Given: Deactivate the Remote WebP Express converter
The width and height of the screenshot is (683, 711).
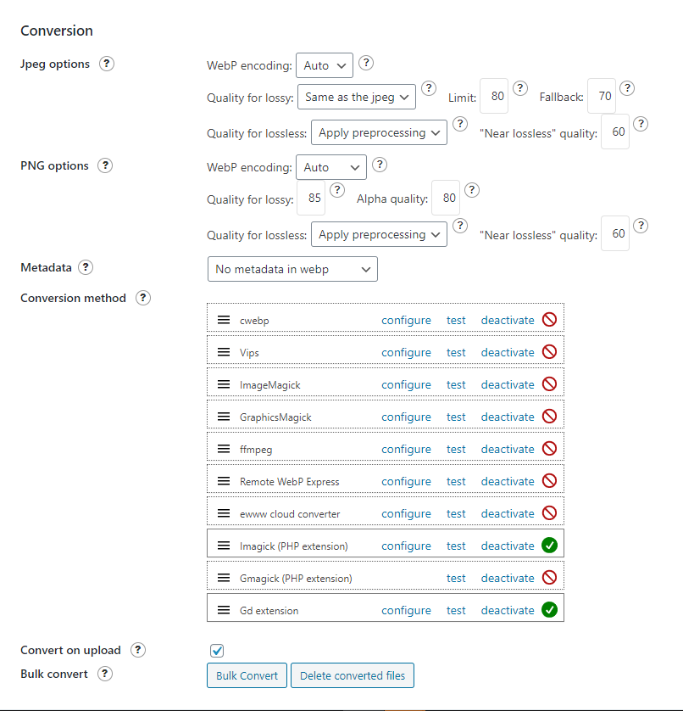Looking at the screenshot, I should [x=508, y=481].
